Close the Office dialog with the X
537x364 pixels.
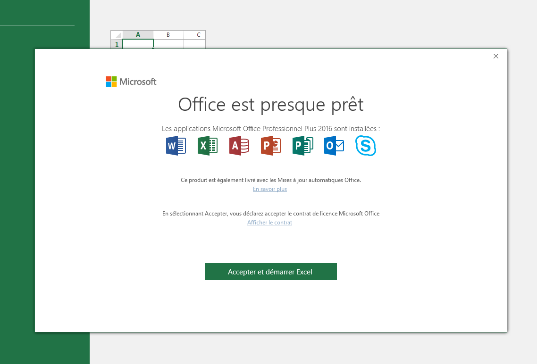point(495,56)
